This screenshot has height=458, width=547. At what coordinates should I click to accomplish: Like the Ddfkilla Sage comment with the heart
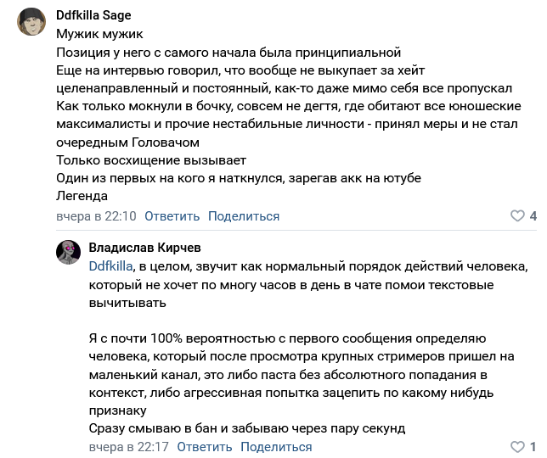(x=517, y=216)
